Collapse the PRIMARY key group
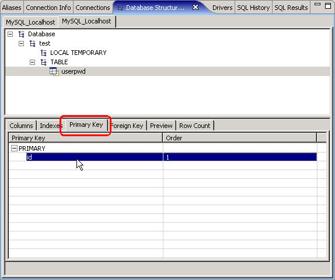Image resolution: width=335 pixels, height=280 pixels. pos(14,148)
